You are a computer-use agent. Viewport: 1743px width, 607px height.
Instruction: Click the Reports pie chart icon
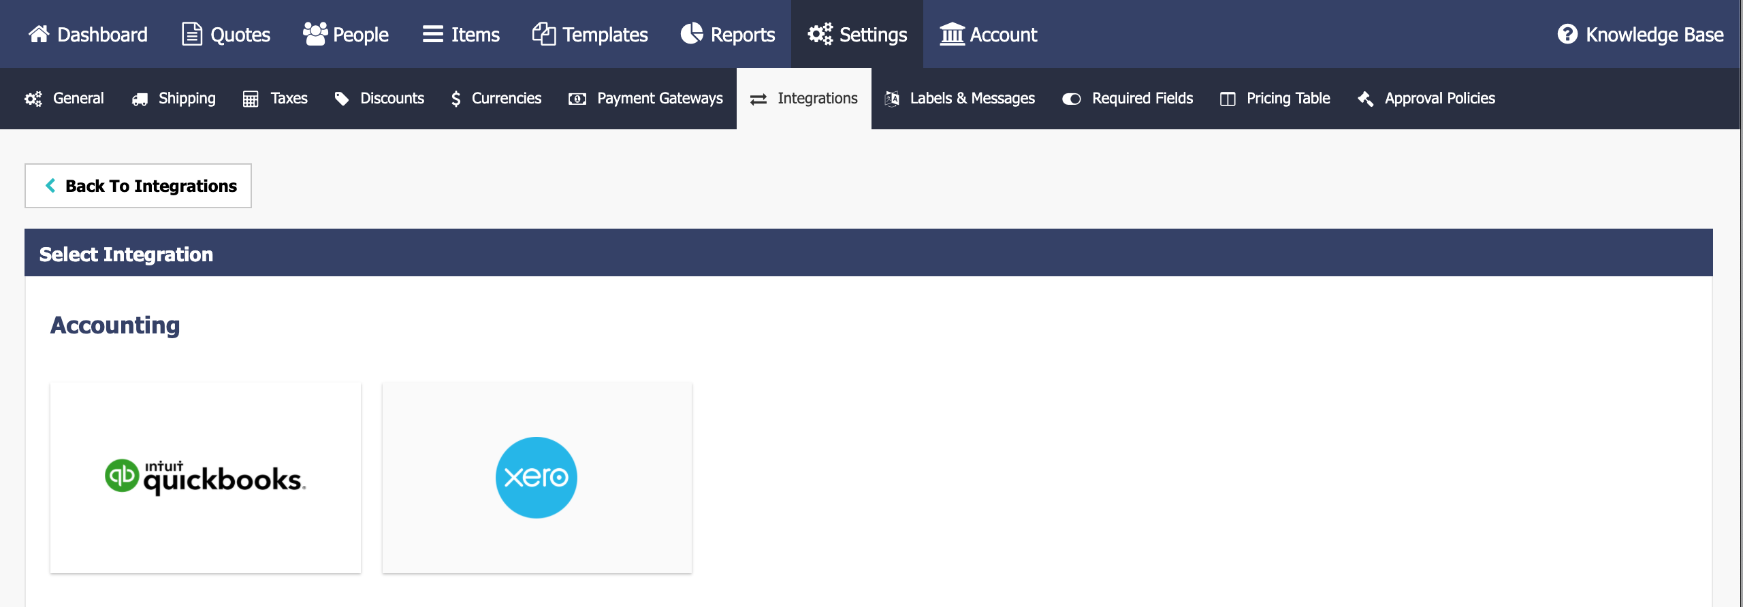[x=692, y=33]
